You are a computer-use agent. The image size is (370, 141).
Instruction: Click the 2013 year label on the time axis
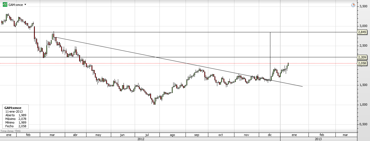(x=318, y=139)
